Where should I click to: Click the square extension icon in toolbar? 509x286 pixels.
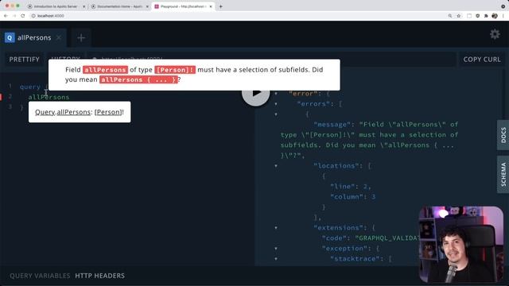pyautogui.click(x=469, y=16)
